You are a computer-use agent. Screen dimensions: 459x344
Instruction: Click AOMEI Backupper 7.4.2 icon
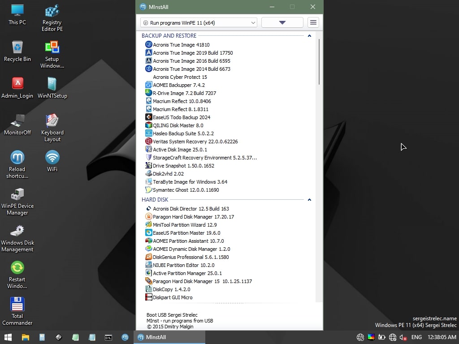tap(149, 85)
